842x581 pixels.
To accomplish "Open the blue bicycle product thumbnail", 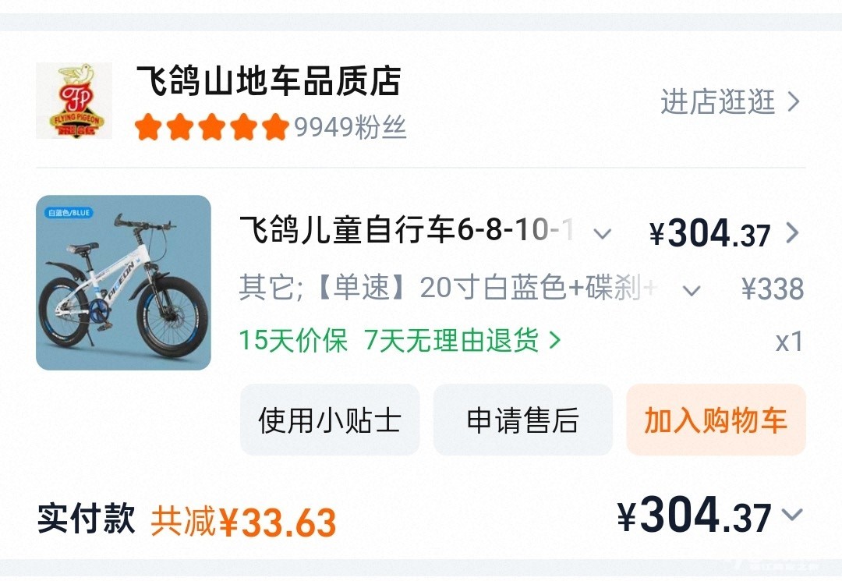I will coord(123,282).
